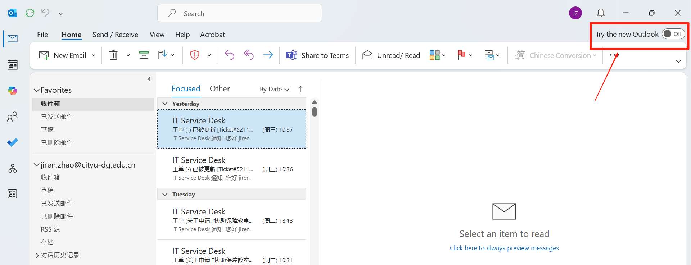Collapse the jiren.zhao@cityu-dg.edu.cn account
The width and height of the screenshot is (691, 265).
point(36,165)
